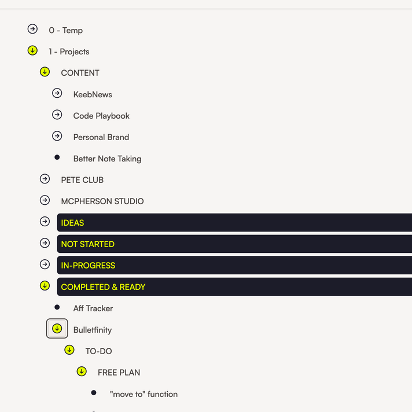
Task: Collapse the FREE PLAN arrow
Action: (82, 372)
